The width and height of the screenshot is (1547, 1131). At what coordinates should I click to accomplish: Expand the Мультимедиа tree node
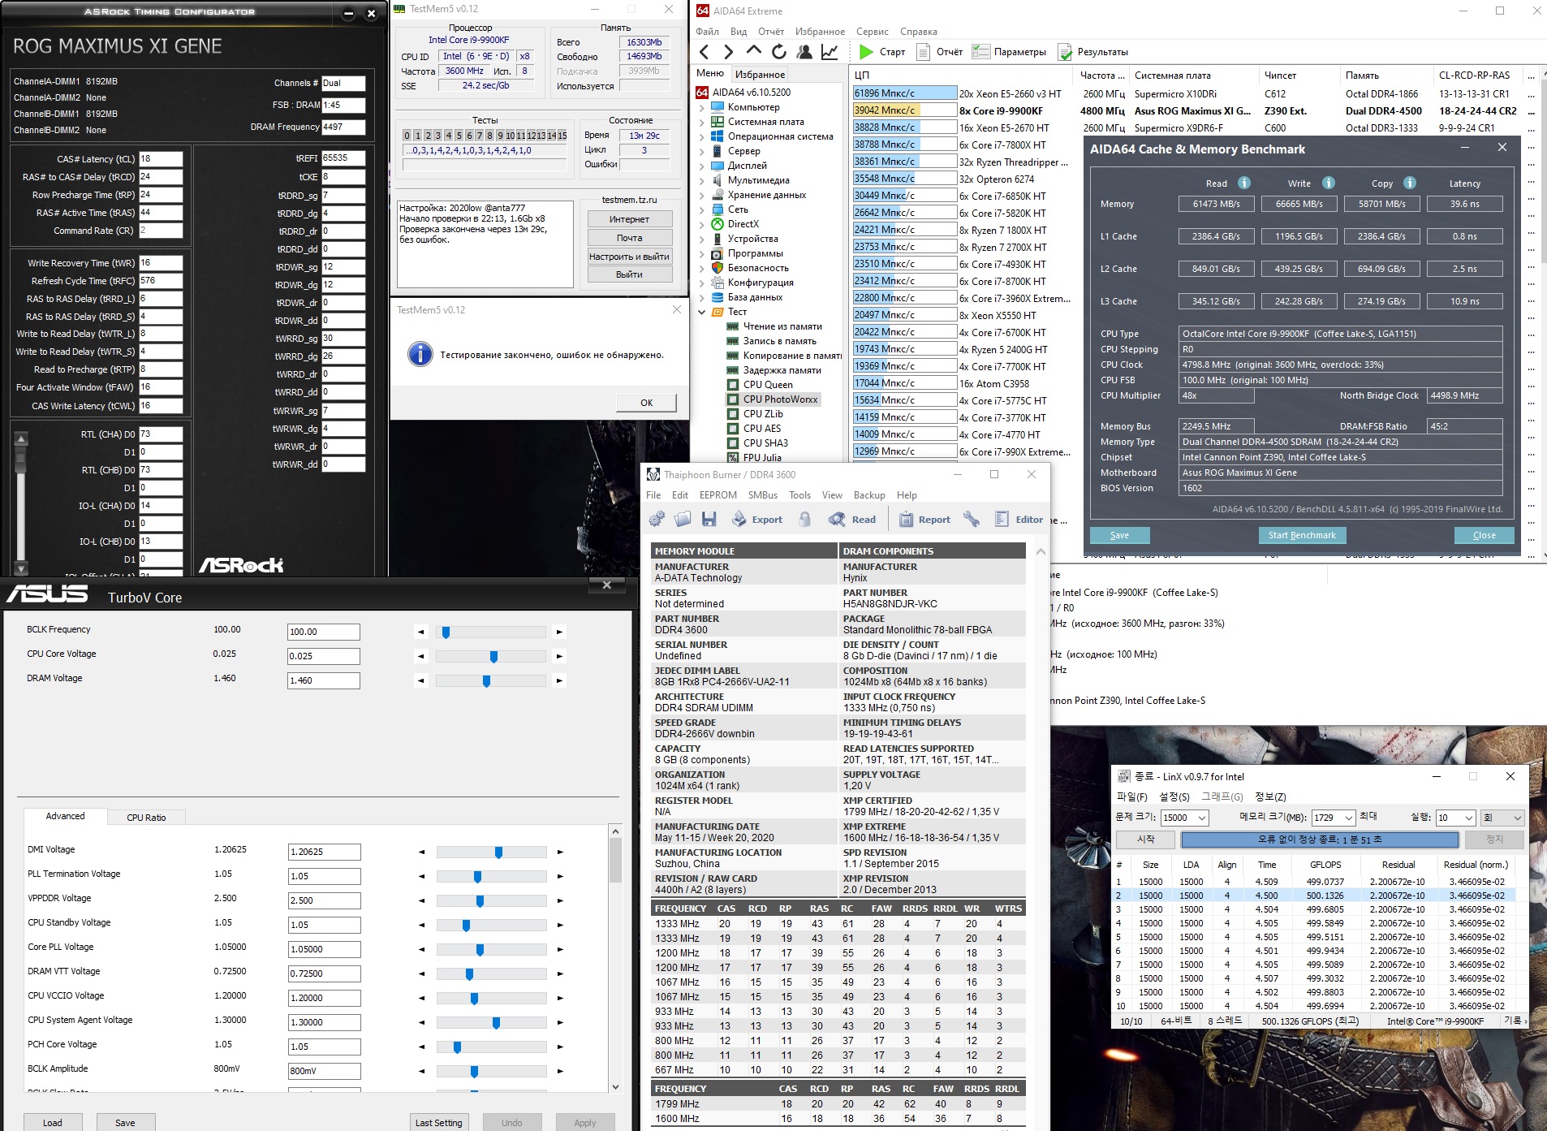[702, 180]
